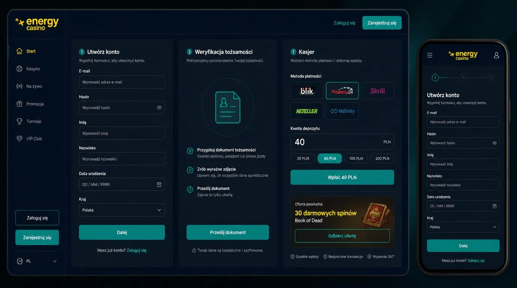Pick the 20 PLN deposit amount
The height and width of the screenshot is (288, 517).
click(303, 158)
